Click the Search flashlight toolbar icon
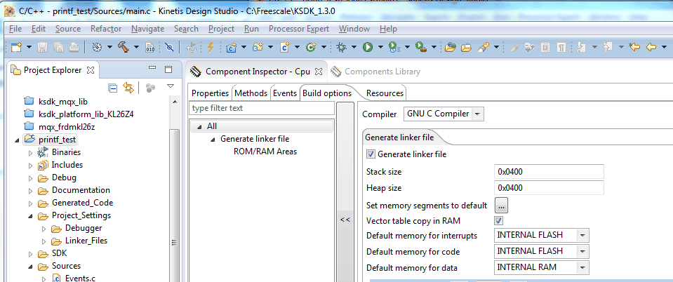The width and height of the screenshot is (673, 282). pos(484,47)
